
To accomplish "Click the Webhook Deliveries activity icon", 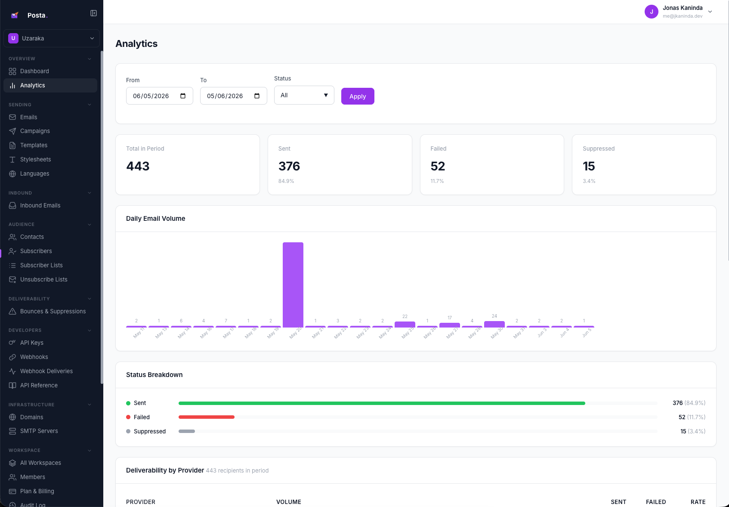I will coord(12,371).
